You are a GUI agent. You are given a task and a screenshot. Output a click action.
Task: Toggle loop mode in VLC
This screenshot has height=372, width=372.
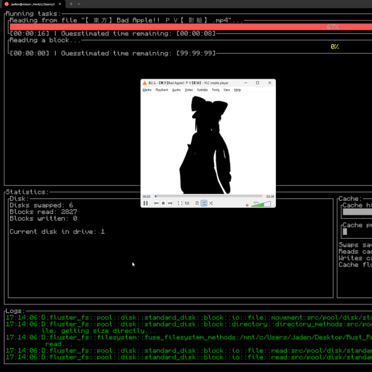204,203
